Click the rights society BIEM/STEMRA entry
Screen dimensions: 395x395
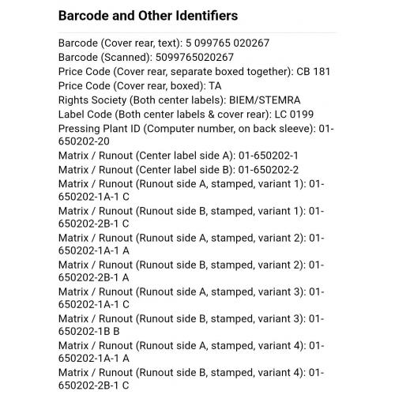pyautogui.click(x=179, y=100)
